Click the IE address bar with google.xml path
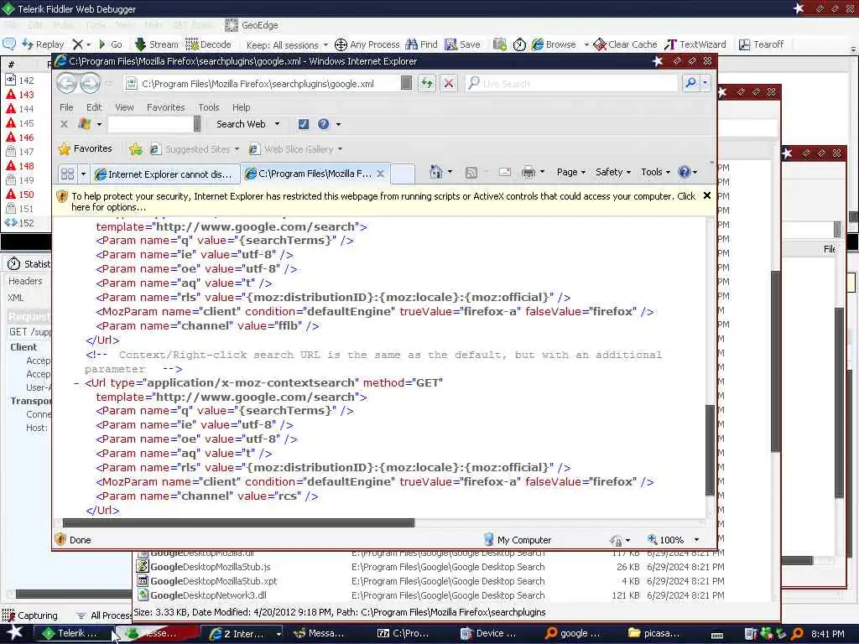The width and height of the screenshot is (859, 644). click(x=262, y=84)
